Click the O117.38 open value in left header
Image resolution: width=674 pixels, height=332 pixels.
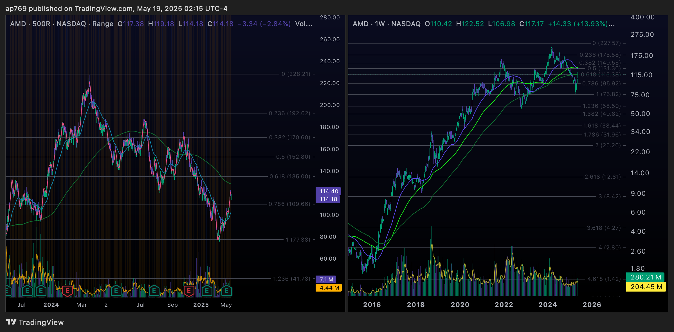tap(131, 24)
